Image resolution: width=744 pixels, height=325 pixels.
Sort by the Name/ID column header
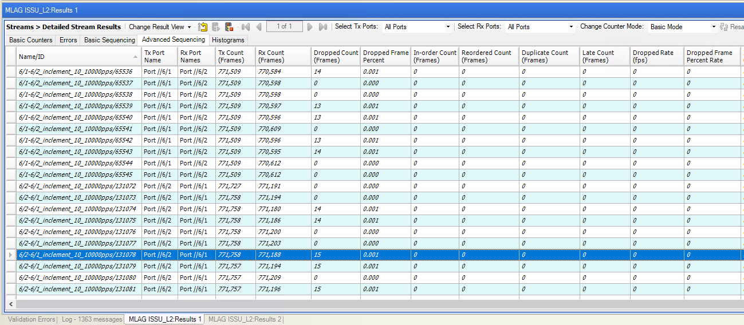pyautogui.click(x=32, y=57)
